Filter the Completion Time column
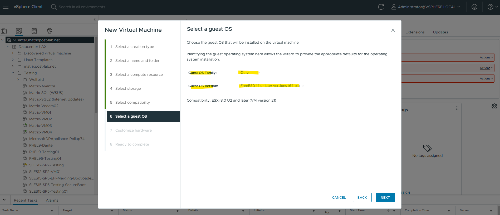500x215 pixels. pyautogui.click(x=449, y=211)
